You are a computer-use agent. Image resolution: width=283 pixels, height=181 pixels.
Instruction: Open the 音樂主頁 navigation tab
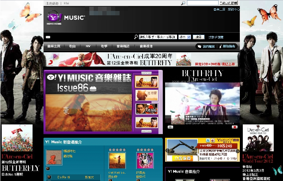tap(53, 46)
